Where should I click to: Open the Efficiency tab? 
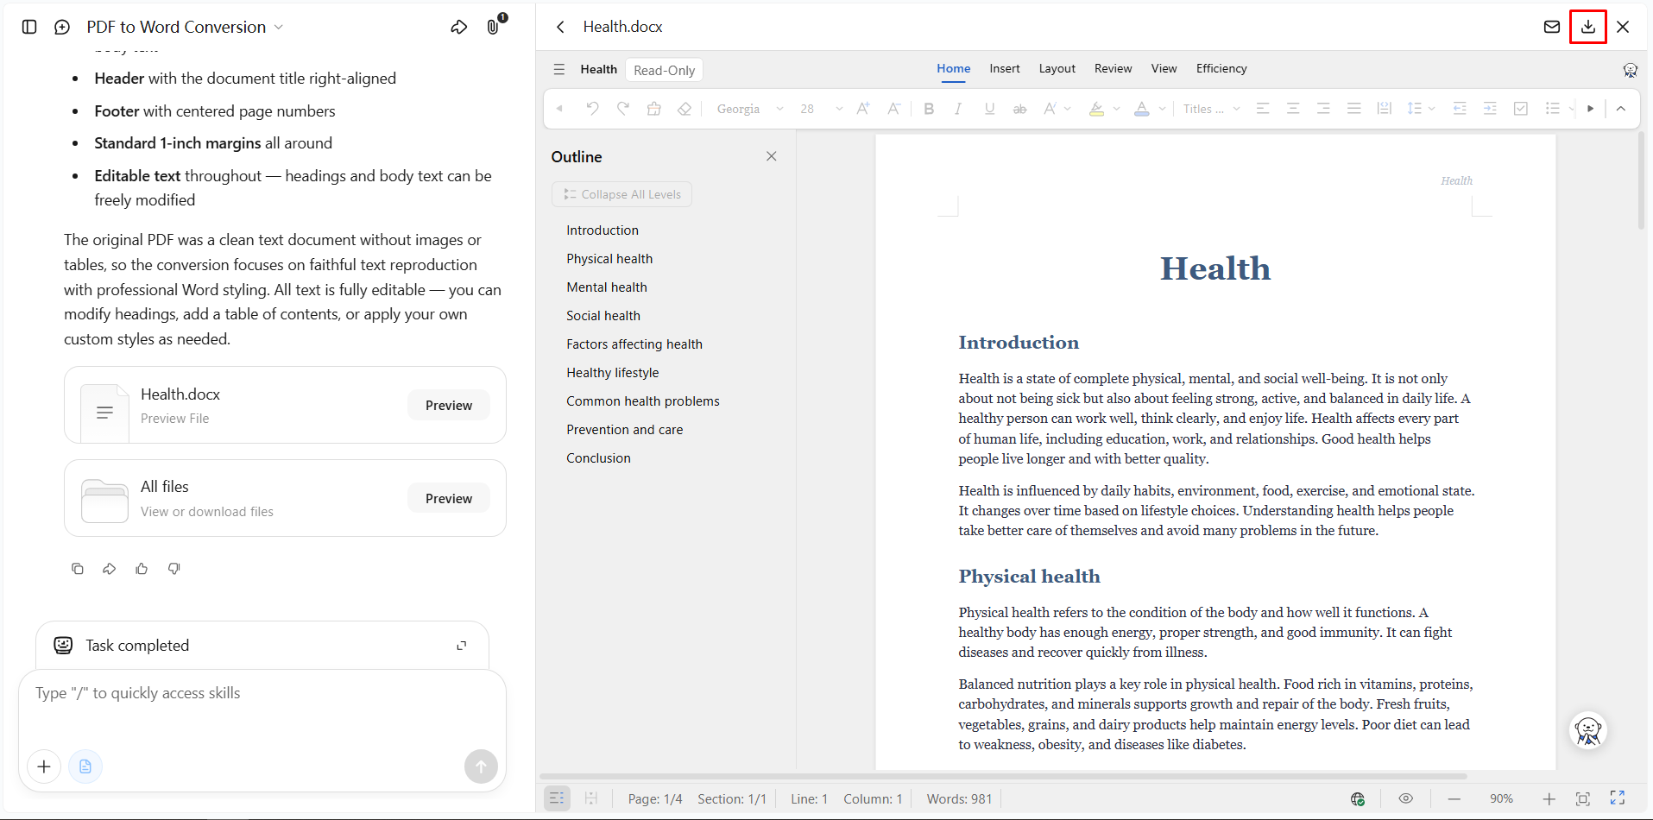pyautogui.click(x=1221, y=69)
